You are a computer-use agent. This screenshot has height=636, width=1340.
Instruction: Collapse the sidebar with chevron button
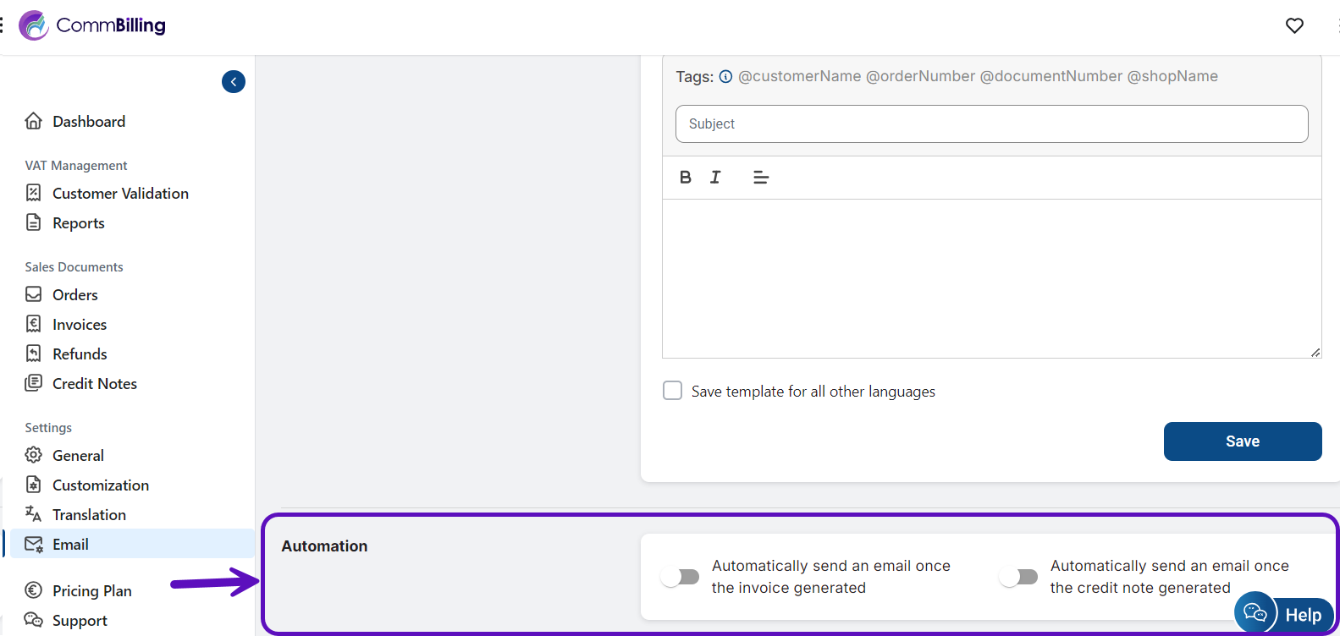click(x=234, y=82)
